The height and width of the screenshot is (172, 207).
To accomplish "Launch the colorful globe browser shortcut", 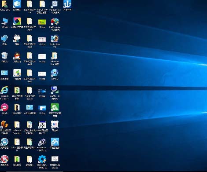I will click(55, 22).
